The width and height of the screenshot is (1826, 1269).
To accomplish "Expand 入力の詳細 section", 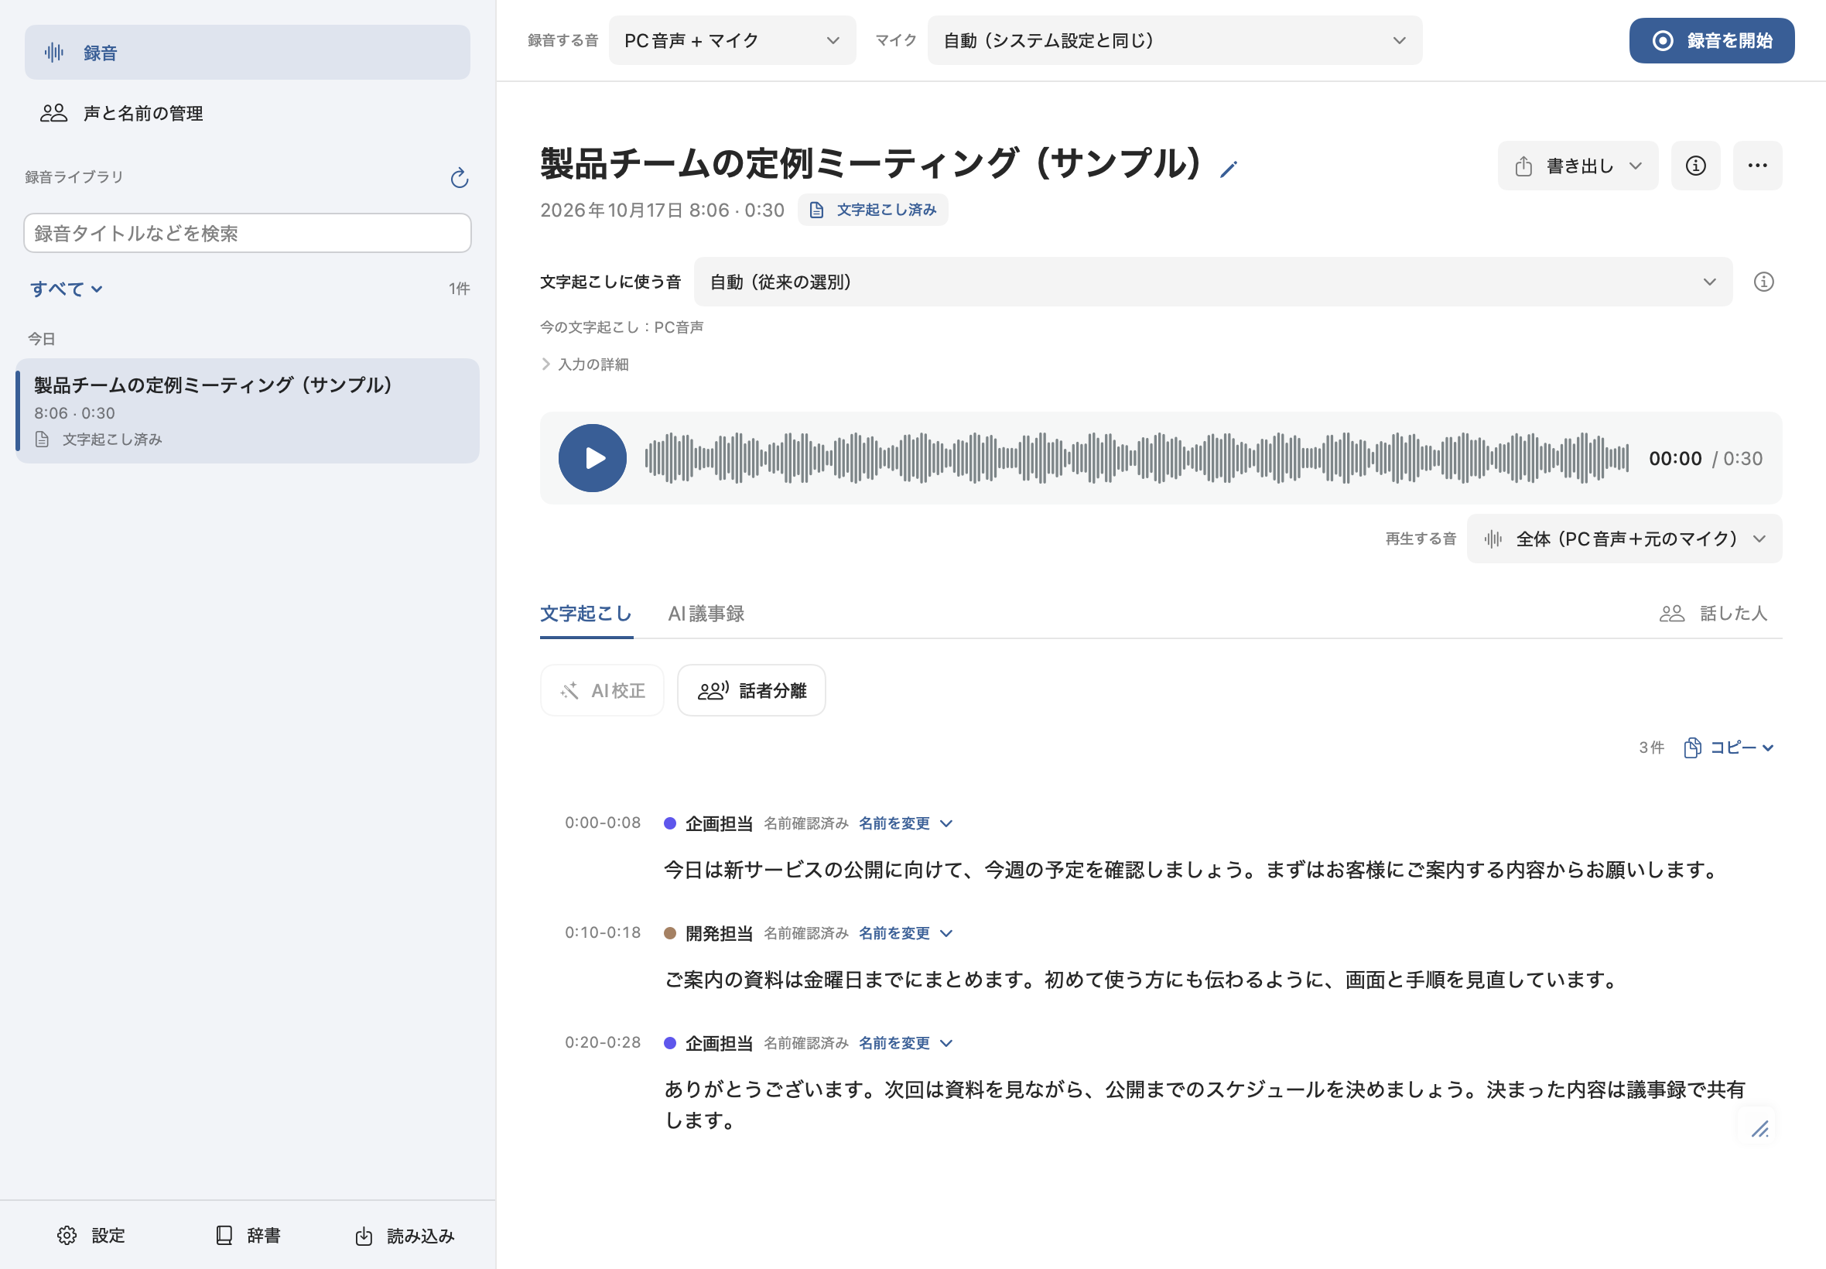I will click(x=585, y=364).
